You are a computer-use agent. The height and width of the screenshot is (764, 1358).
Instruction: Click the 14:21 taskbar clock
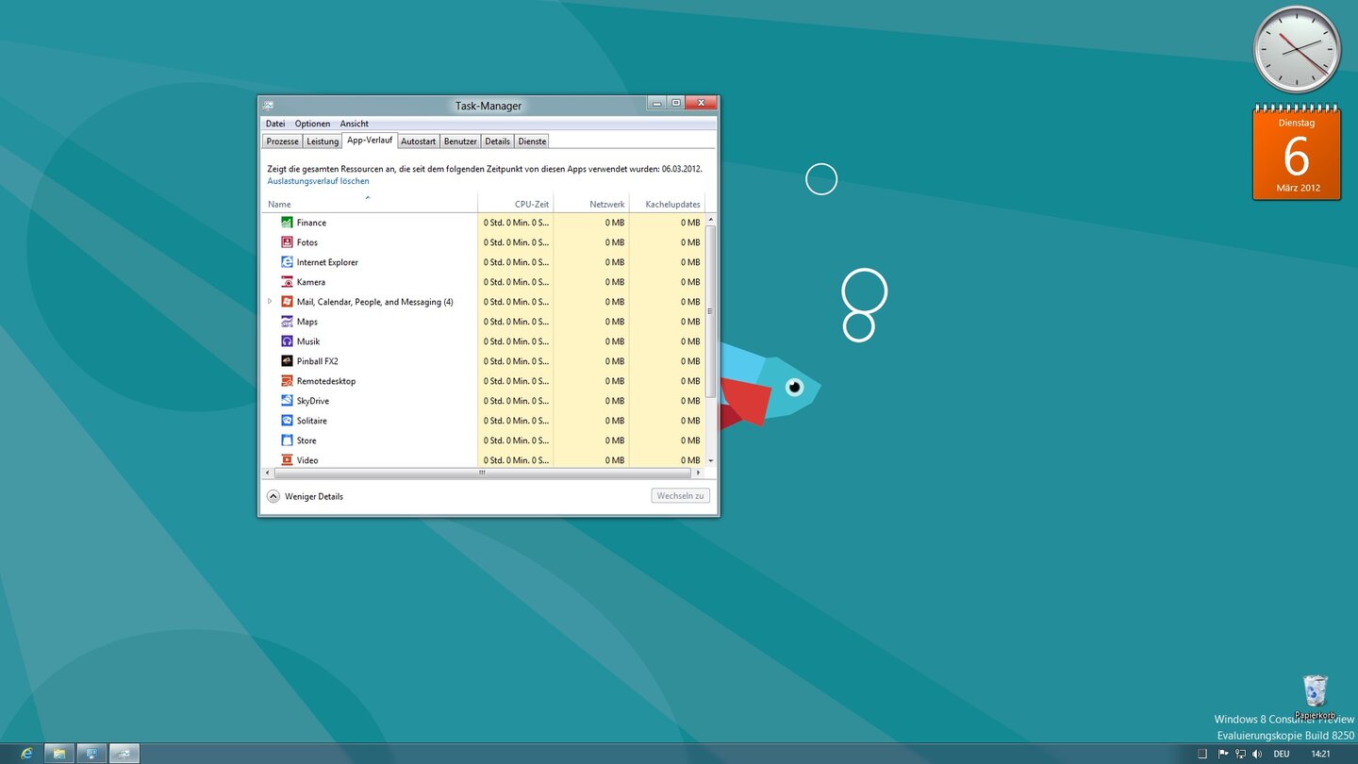pos(1320,754)
